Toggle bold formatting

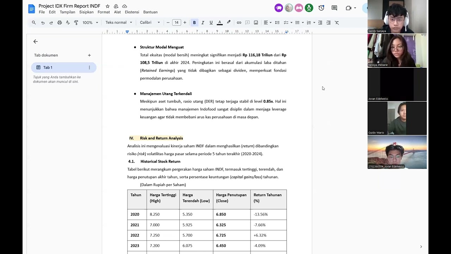click(x=194, y=23)
